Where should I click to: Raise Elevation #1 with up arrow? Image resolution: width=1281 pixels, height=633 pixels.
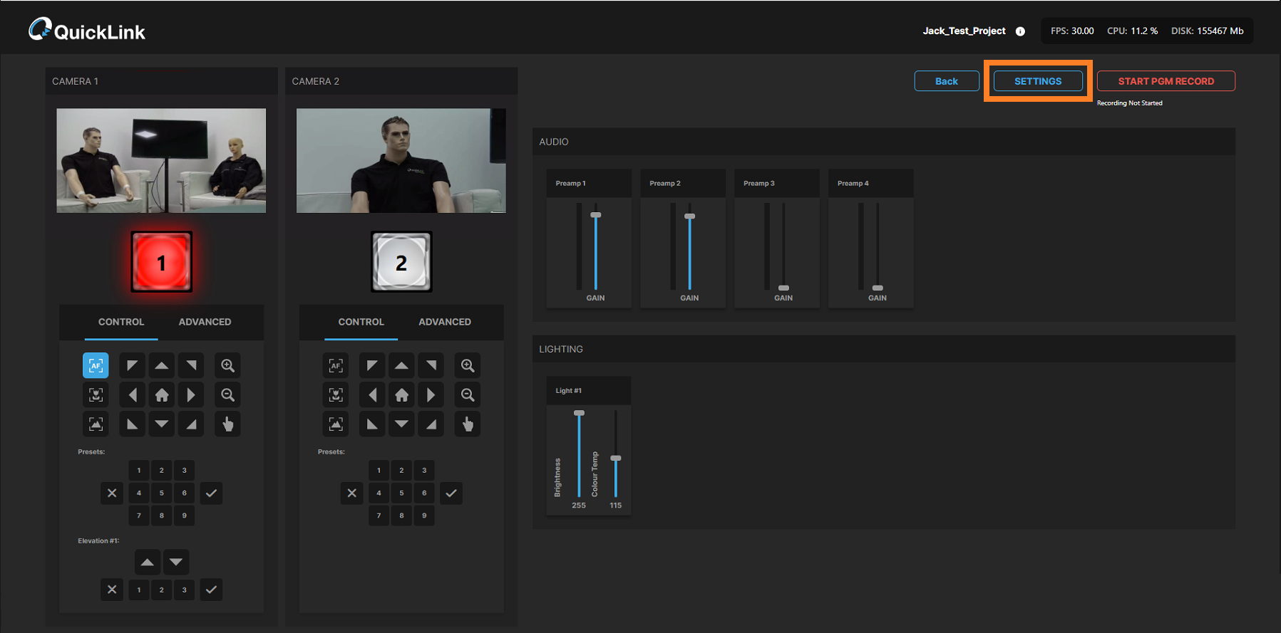click(x=147, y=562)
